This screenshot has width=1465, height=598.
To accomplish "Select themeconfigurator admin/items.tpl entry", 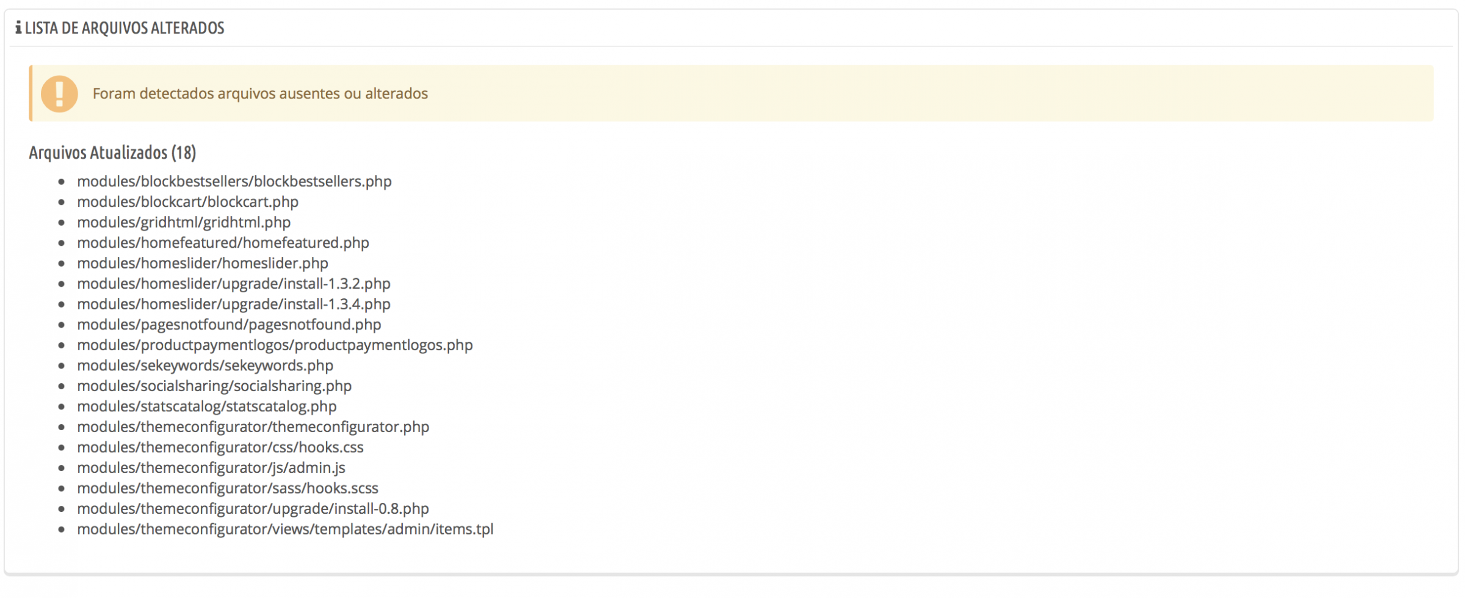I will [x=285, y=529].
